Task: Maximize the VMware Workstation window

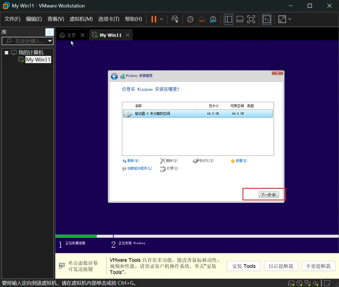Action: click(309, 6)
